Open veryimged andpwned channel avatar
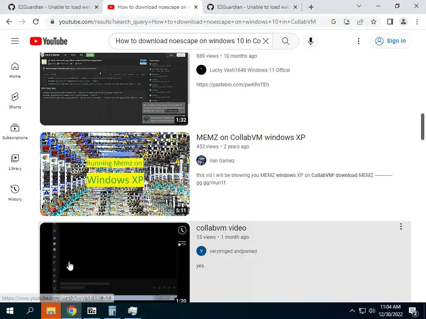 (201, 251)
